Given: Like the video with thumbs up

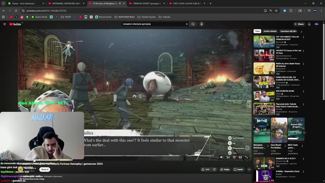Looking at the screenshot, I should (205, 170).
